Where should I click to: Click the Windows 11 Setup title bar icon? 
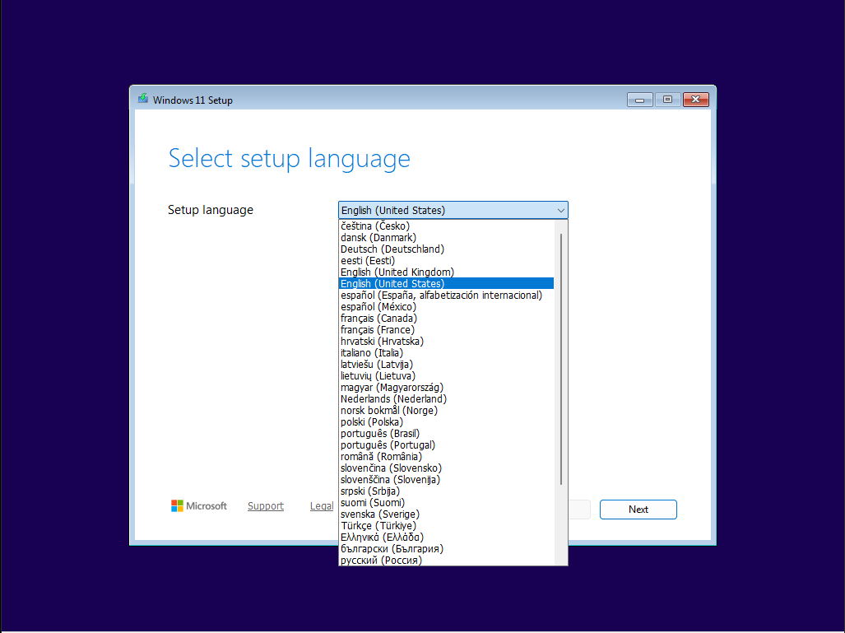pos(143,100)
